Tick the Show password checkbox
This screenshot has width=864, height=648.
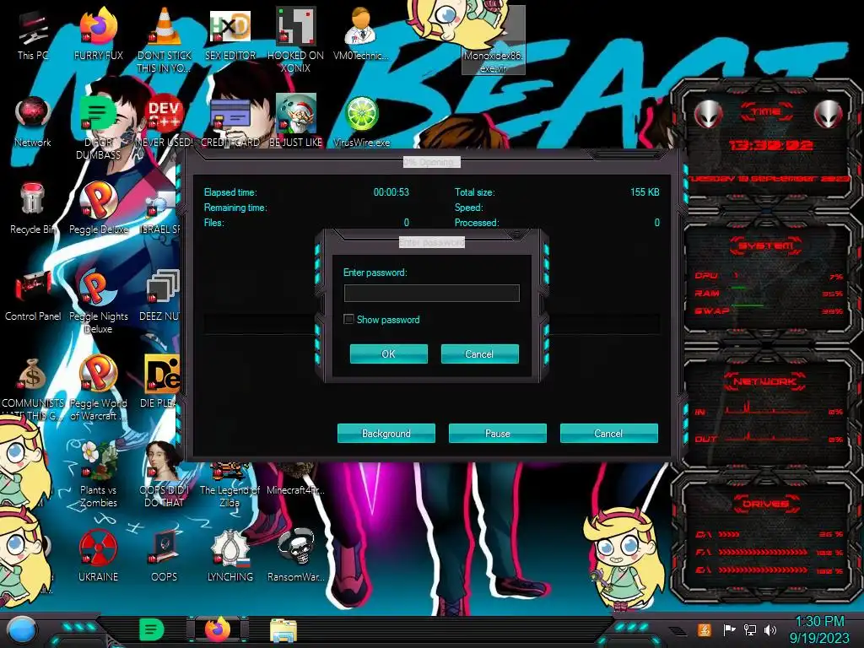click(348, 319)
